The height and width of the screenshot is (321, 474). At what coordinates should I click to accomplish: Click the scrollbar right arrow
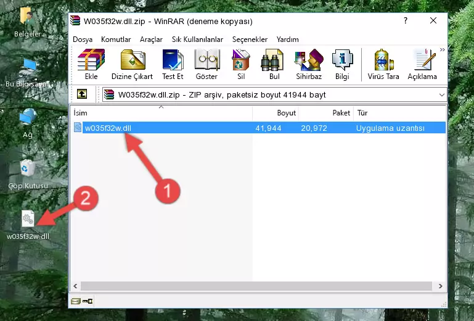click(441, 286)
